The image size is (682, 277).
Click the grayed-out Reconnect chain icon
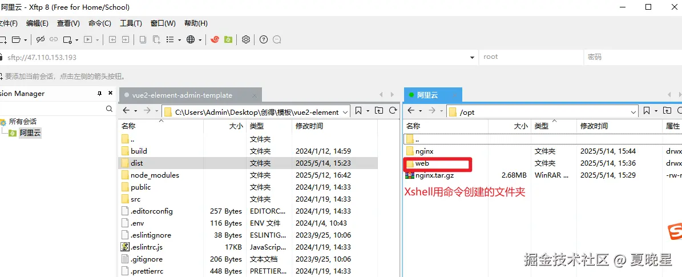(54, 39)
